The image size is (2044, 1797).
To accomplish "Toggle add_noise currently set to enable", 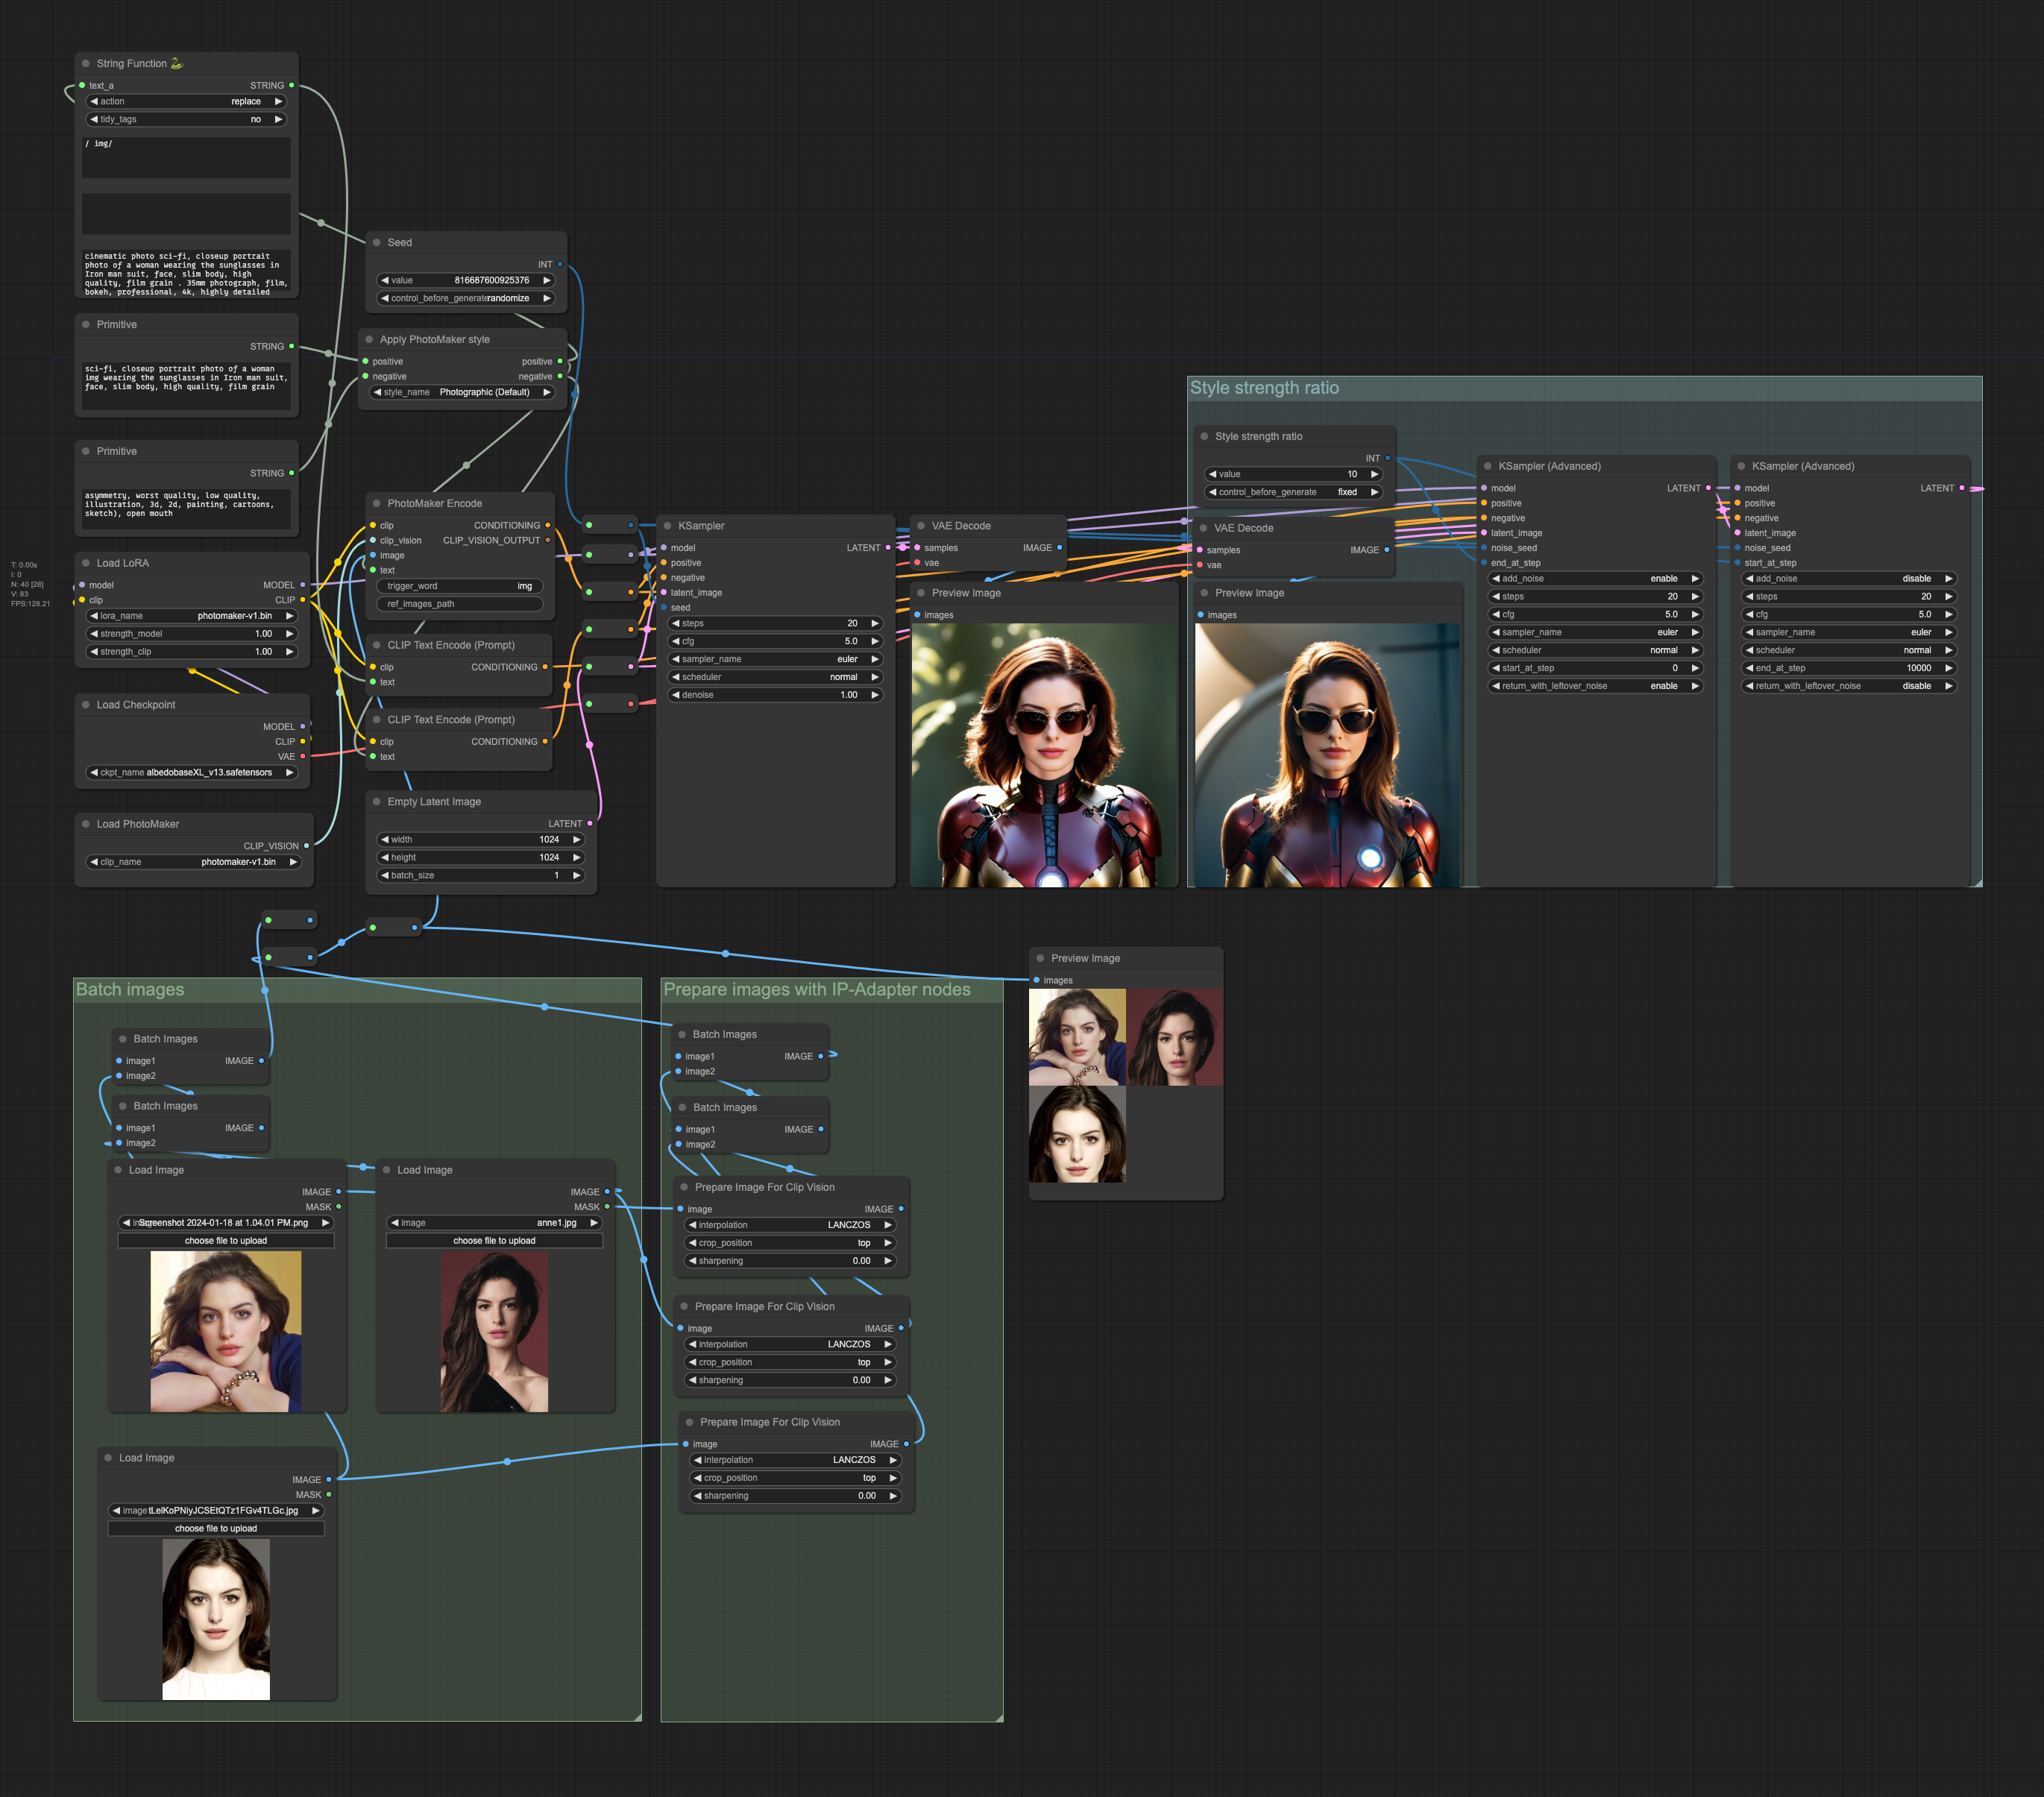I will pos(1595,578).
